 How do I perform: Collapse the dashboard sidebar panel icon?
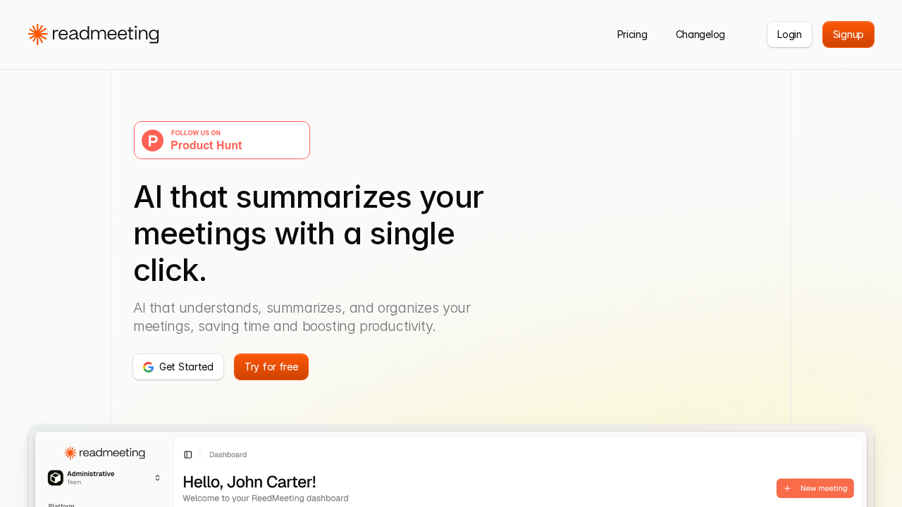pos(187,454)
